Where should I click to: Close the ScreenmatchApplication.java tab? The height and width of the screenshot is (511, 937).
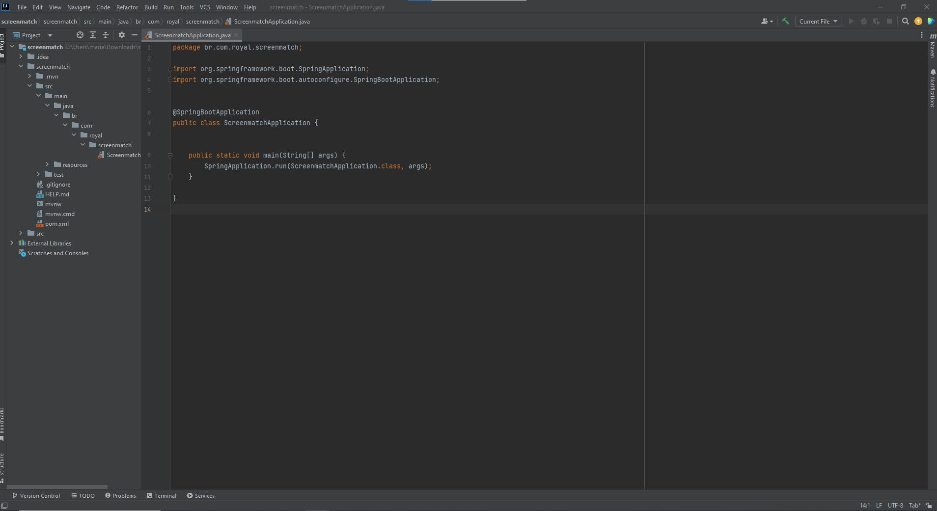pyautogui.click(x=236, y=35)
